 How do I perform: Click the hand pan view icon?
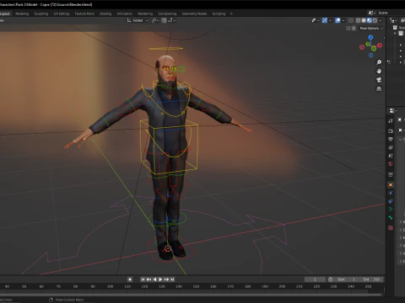pyautogui.click(x=379, y=71)
